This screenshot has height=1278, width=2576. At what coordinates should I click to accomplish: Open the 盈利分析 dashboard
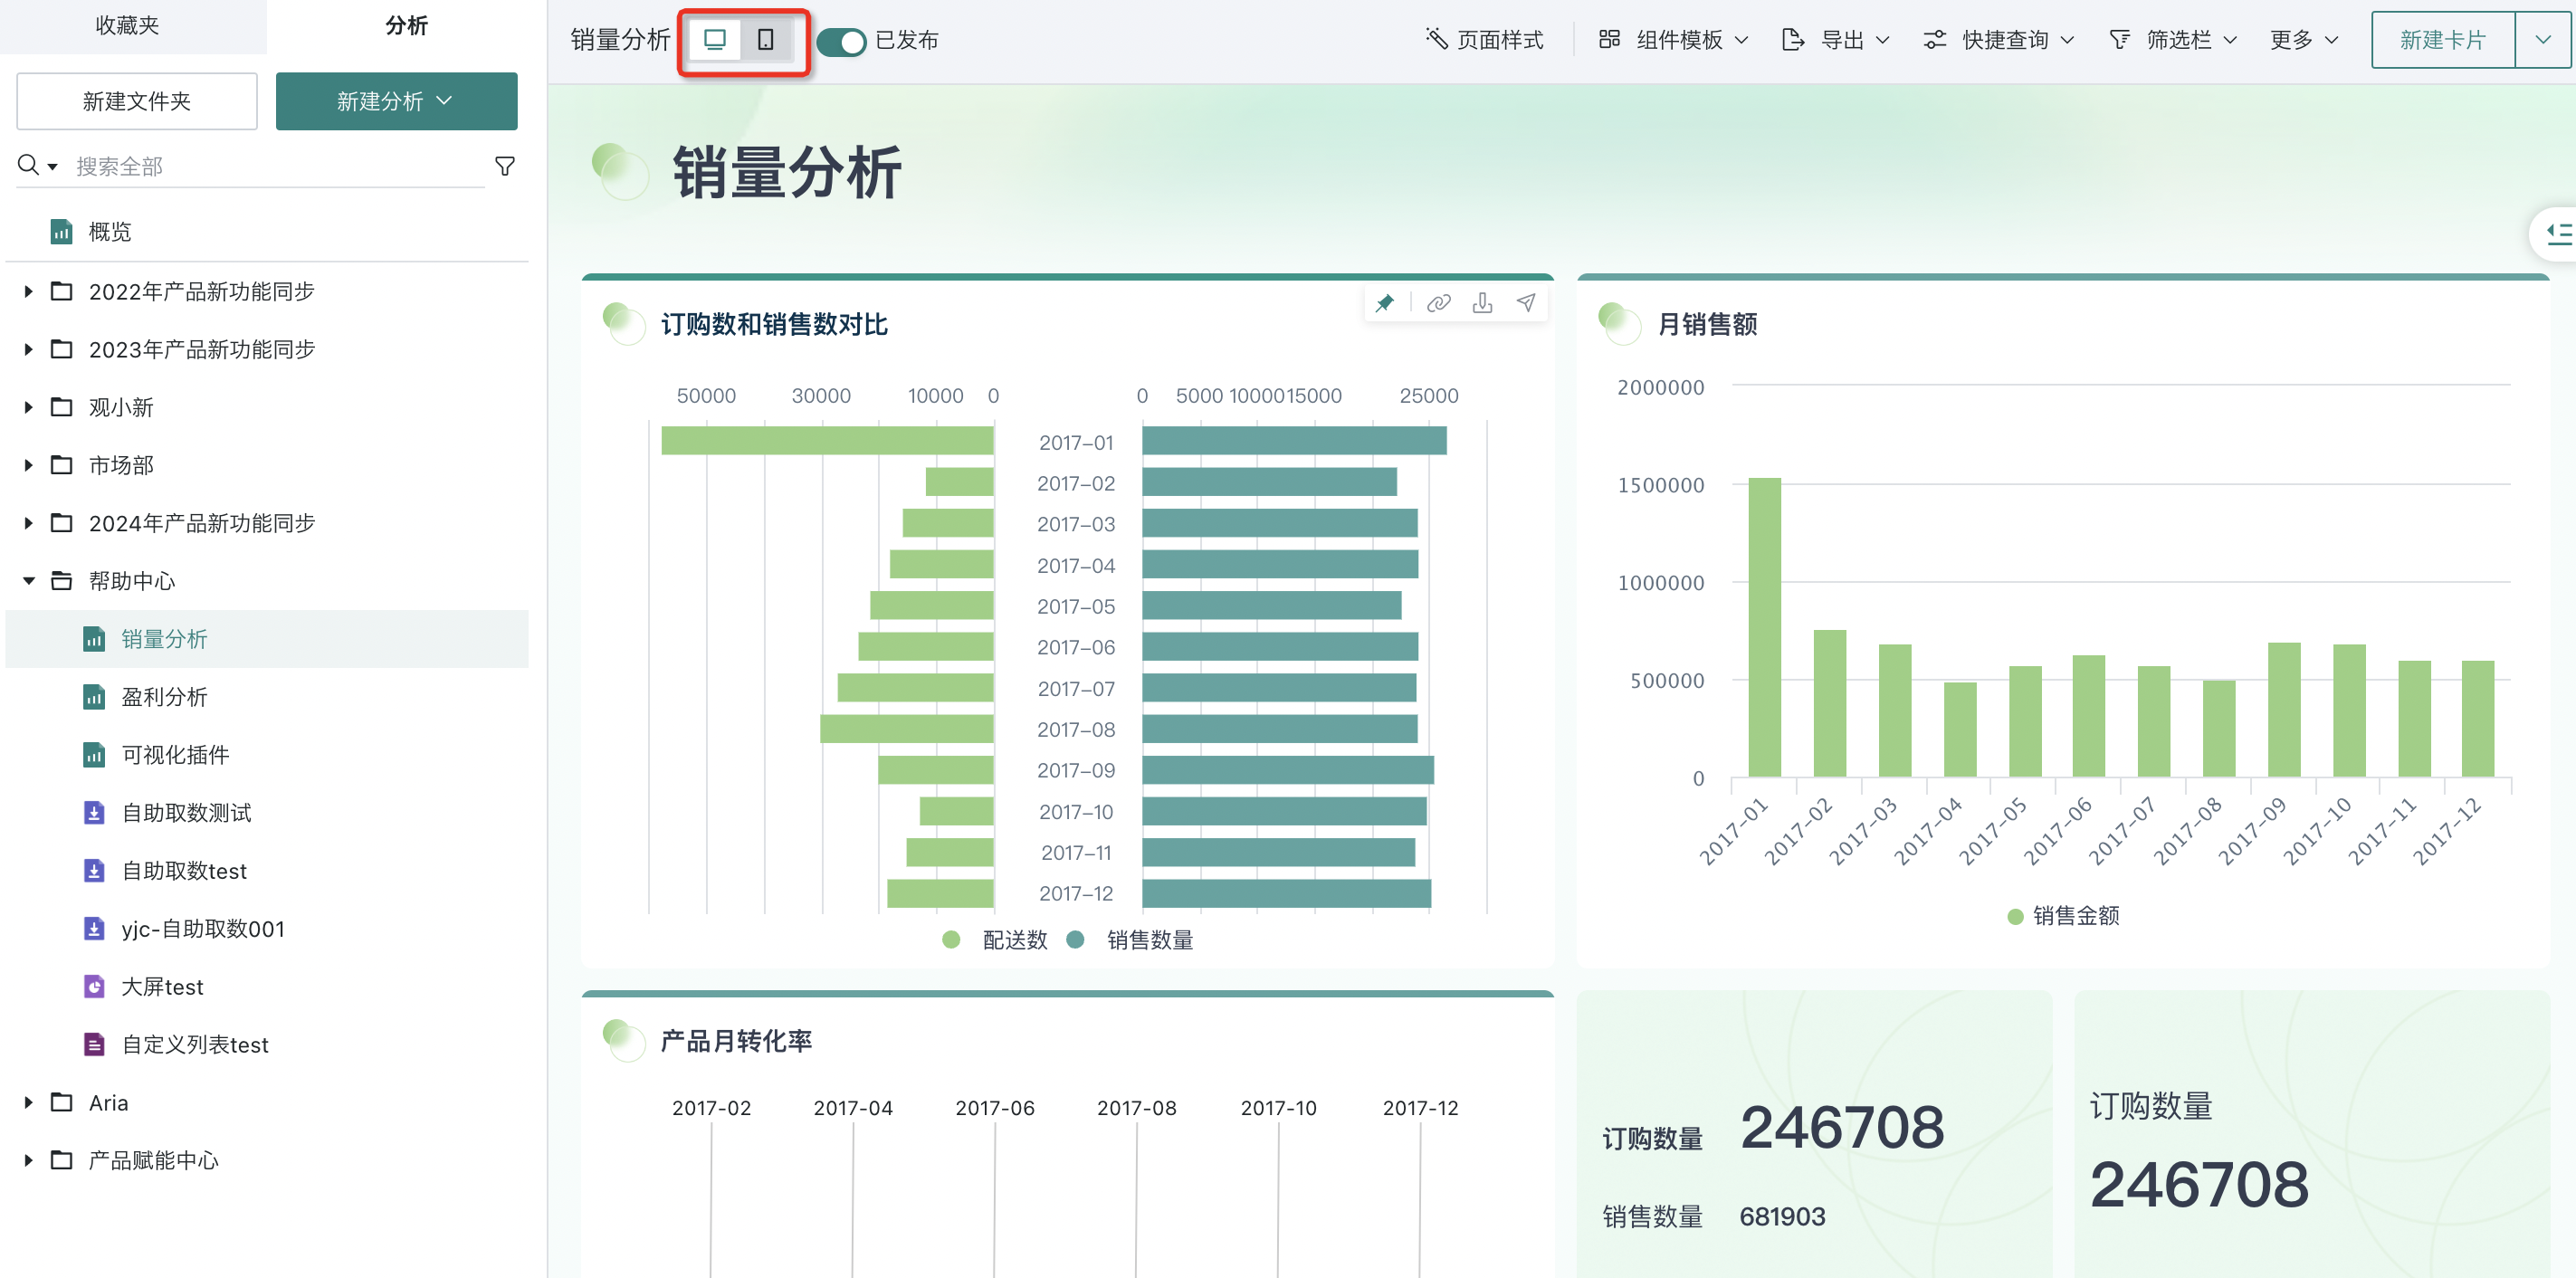pyautogui.click(x=267, y=697)
